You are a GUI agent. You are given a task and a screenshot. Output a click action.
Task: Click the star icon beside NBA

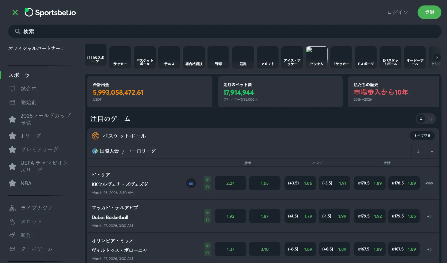pos(12,183)
